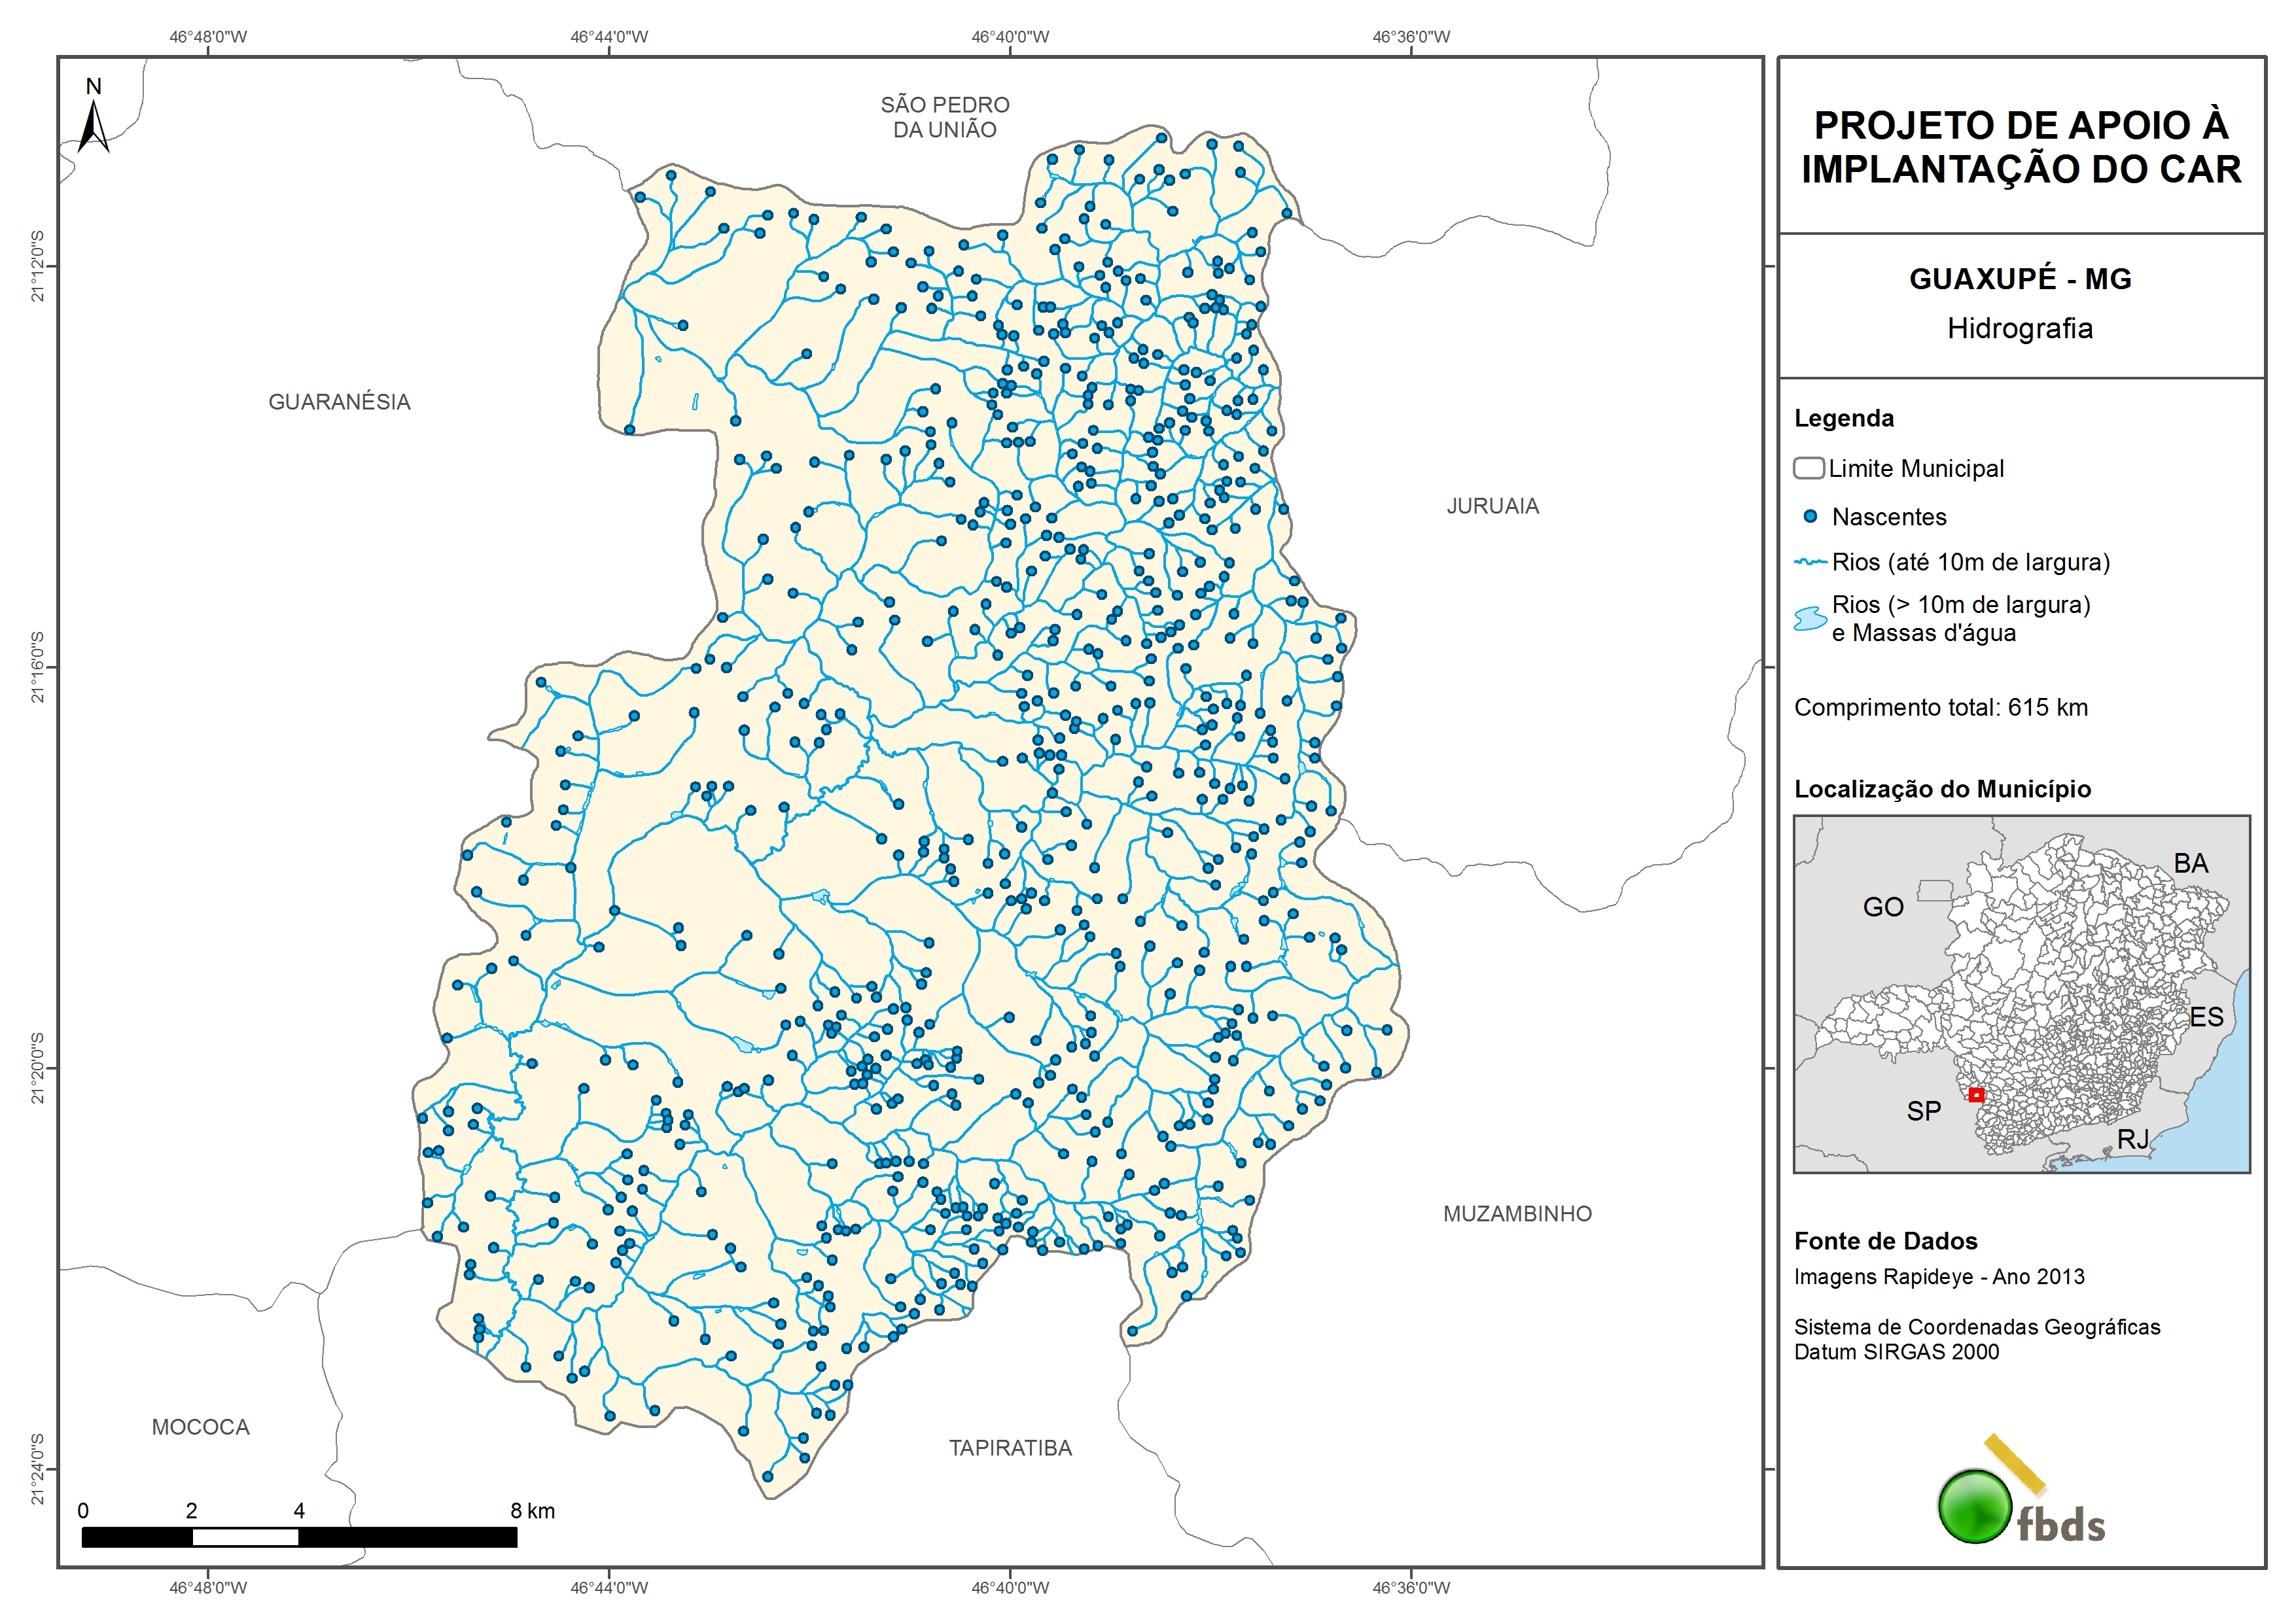Click the Nascentes blue dot legend symbol
The image size is (2296, 1623).
pyautogui.click(x=1810, y=517)
